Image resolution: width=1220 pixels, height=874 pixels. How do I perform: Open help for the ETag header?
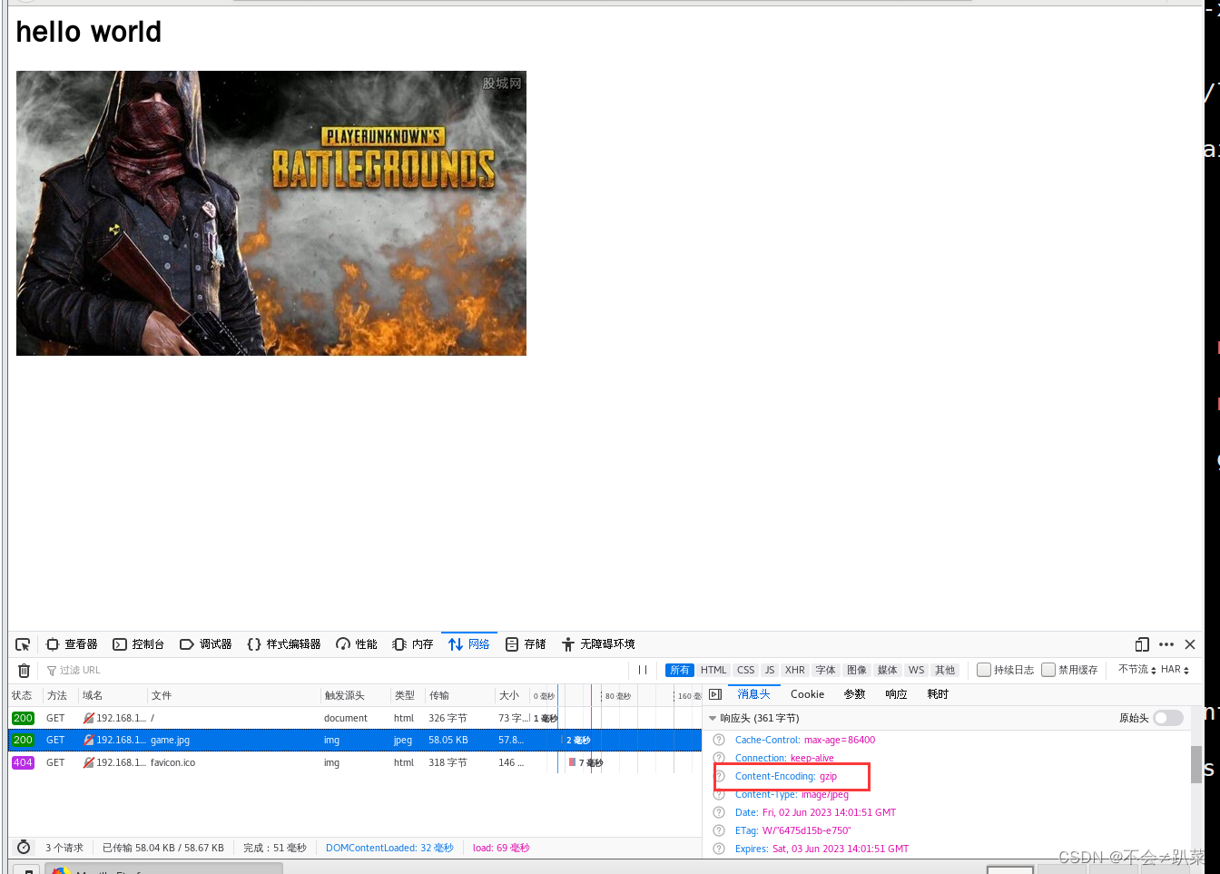click(x=719, y=830)
